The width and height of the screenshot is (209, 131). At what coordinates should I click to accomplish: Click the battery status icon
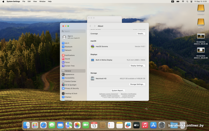[x=178, y=2]
